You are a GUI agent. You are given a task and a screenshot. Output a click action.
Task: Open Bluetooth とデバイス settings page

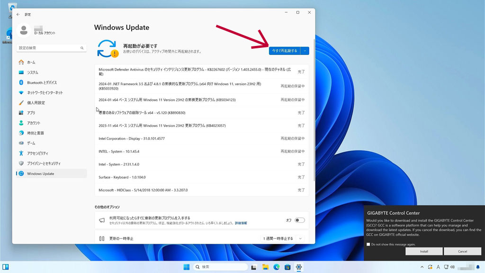click(x=42, y=82)
